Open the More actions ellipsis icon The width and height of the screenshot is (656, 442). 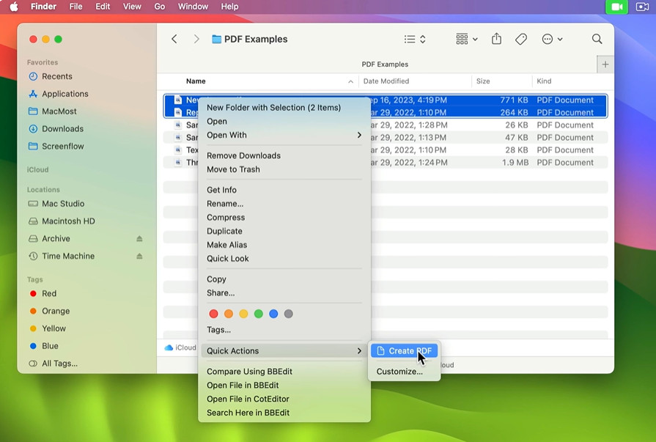pyautogui.click(x=548, y=39)
